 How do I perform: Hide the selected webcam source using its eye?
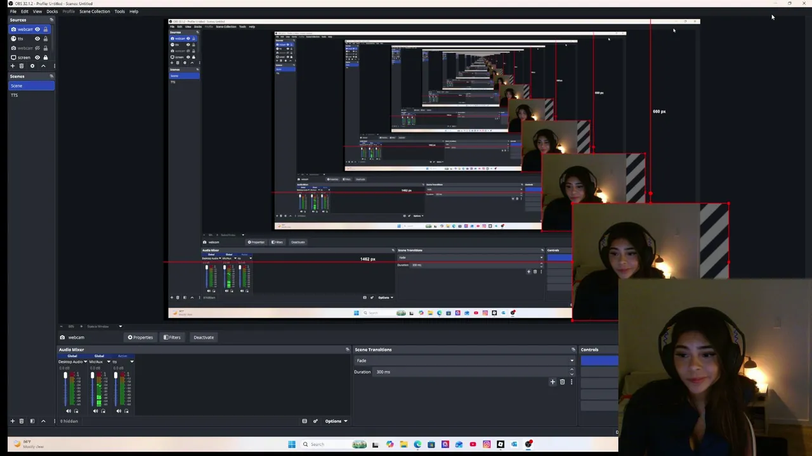click(x=37, y=29)
